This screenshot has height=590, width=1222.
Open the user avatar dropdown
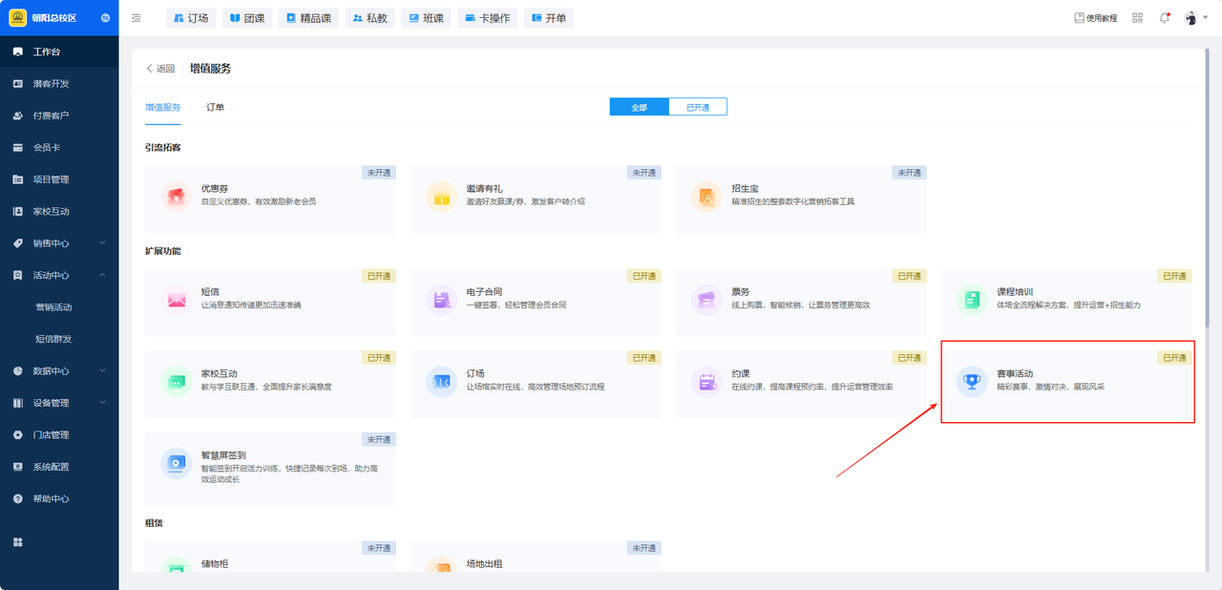1195,18
